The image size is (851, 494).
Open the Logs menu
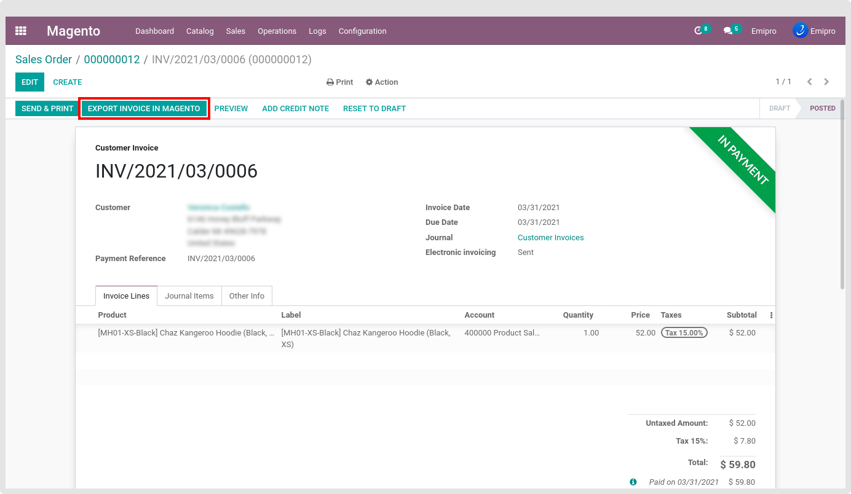click(x=317, y=31)
